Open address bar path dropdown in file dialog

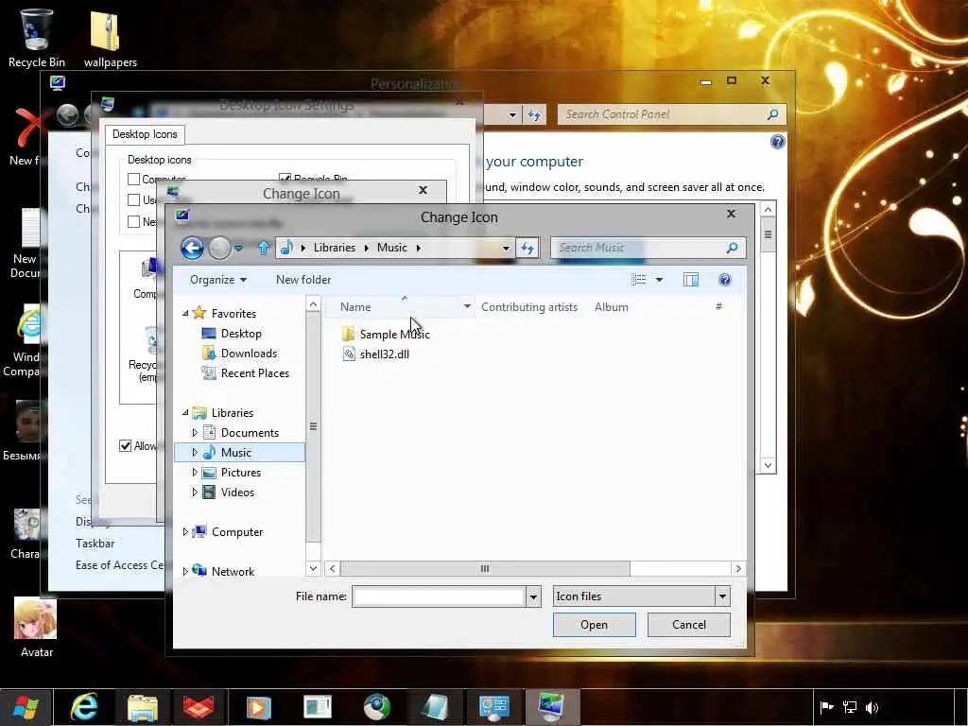pos(507,249)
